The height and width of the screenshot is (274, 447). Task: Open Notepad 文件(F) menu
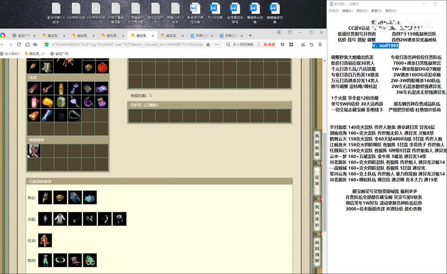(x=334, y=11)
